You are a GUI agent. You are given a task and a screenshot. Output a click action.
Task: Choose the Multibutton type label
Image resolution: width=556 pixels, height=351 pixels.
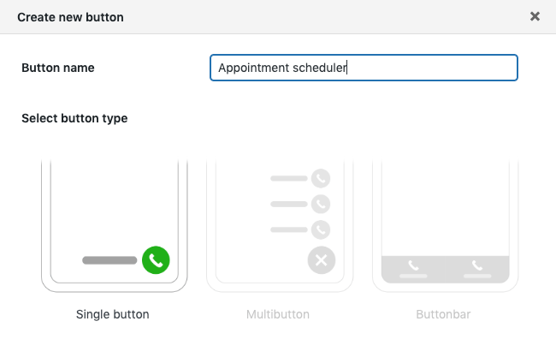(x=278, y=314)
